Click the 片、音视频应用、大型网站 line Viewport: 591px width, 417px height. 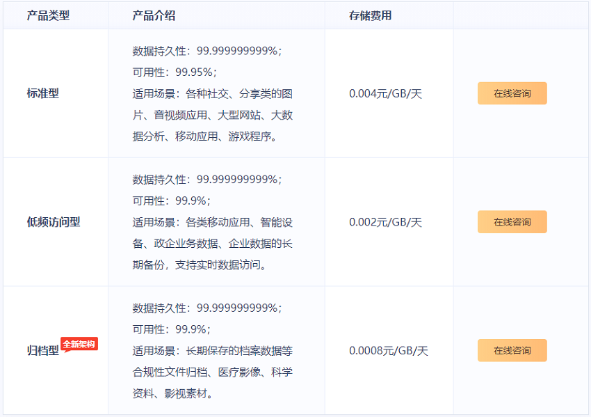point(213,115)
